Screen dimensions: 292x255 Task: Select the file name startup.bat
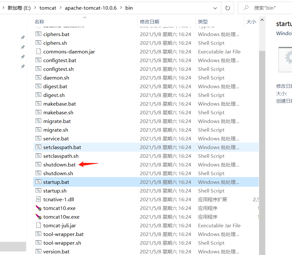point(56,182)
